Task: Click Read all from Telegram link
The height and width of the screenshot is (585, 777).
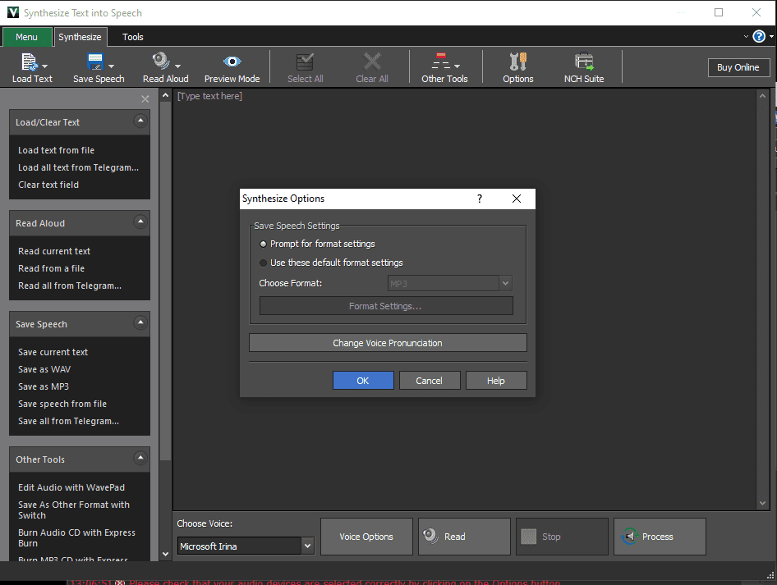Action: (x=69, y=286)
